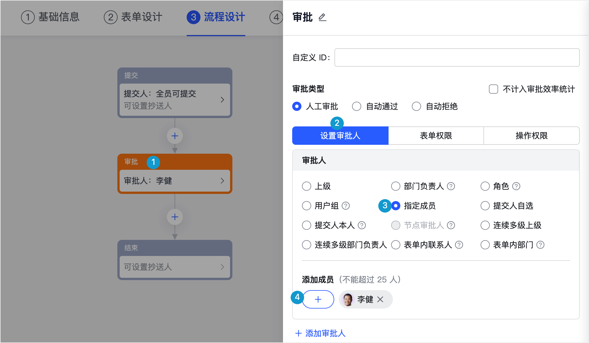The image size is (589, 343).
Task: Choose 上级 as approver type
Action: 307,186
